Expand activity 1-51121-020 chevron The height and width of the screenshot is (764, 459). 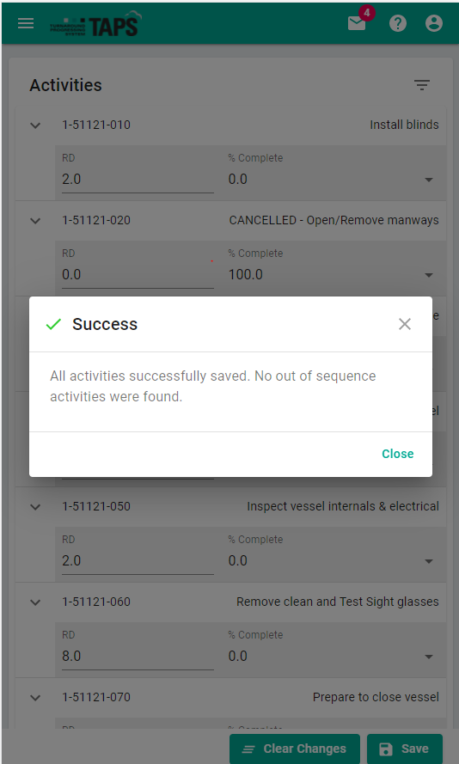pyautogui.click(x=35, y=221)
